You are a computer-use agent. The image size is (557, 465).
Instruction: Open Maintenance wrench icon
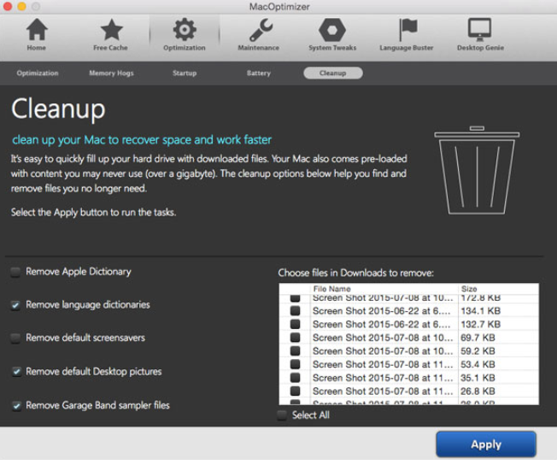point(258,31)
